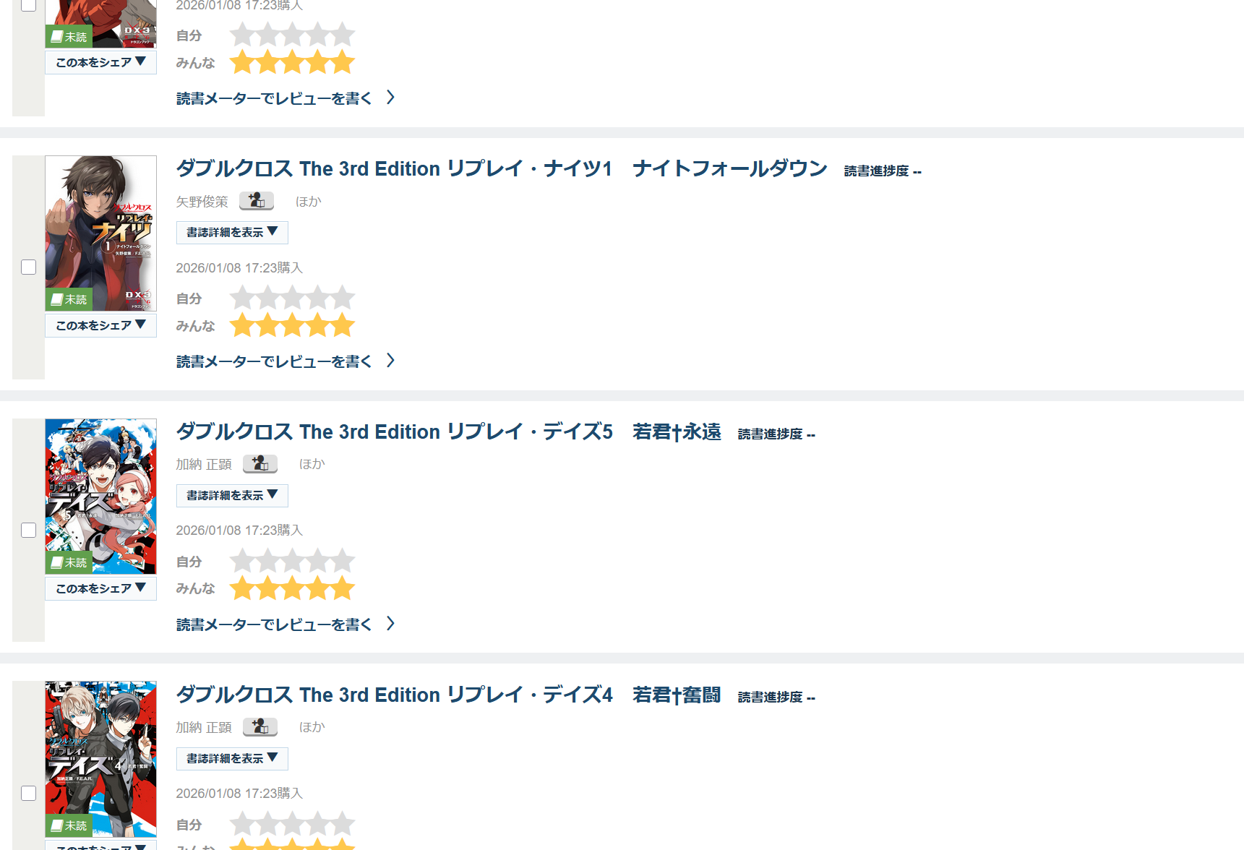Open 読書メーターでレビューを書く link for Days5
This screenshot has width=1244, height=850.
[x=274, y=624]
